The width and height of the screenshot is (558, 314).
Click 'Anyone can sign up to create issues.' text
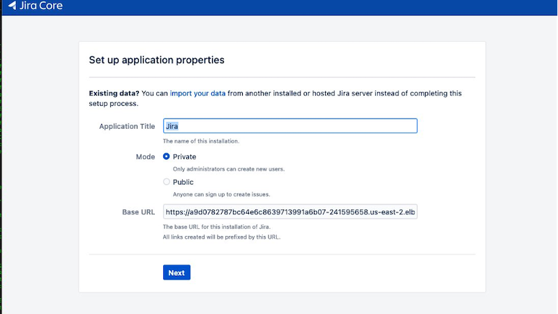coord(221,194)
